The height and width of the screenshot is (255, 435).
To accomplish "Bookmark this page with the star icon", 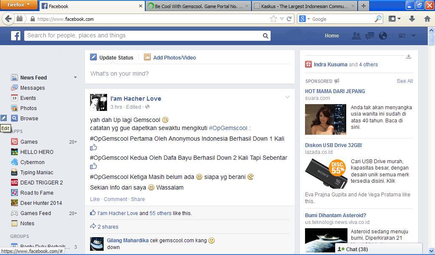I will pos(273,19).
